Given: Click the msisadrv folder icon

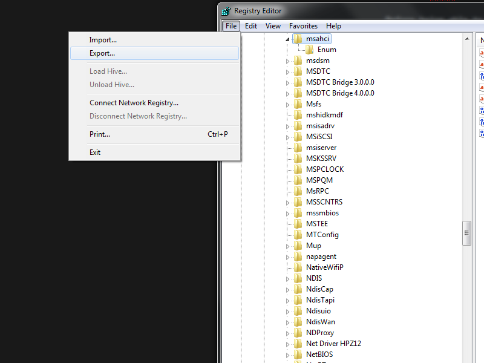Looking at the screenshot, I should [298, 126].
